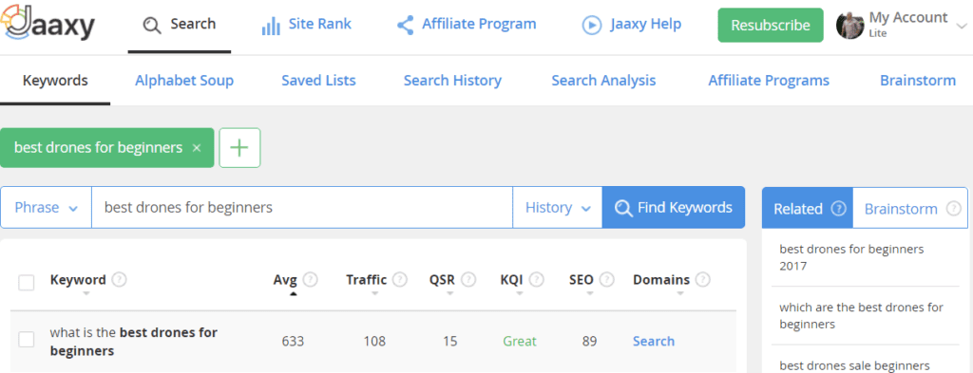973x373 pixels.
Task: Click the Search magnifier icon in top nav
Action: click(x=152, y=25)
